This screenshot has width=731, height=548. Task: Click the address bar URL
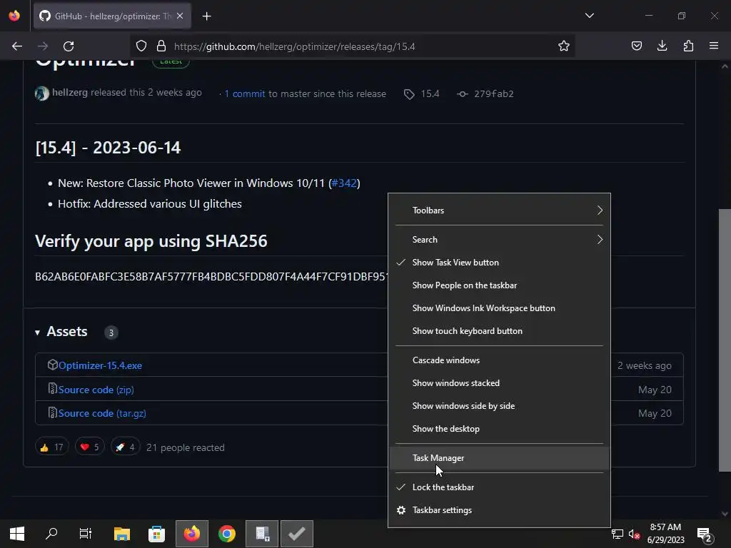click(x=294, y=46)
